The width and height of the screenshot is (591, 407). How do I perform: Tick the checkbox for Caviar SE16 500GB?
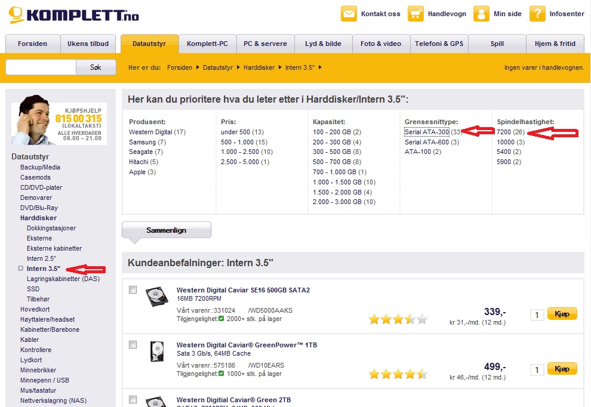(133, 290)
